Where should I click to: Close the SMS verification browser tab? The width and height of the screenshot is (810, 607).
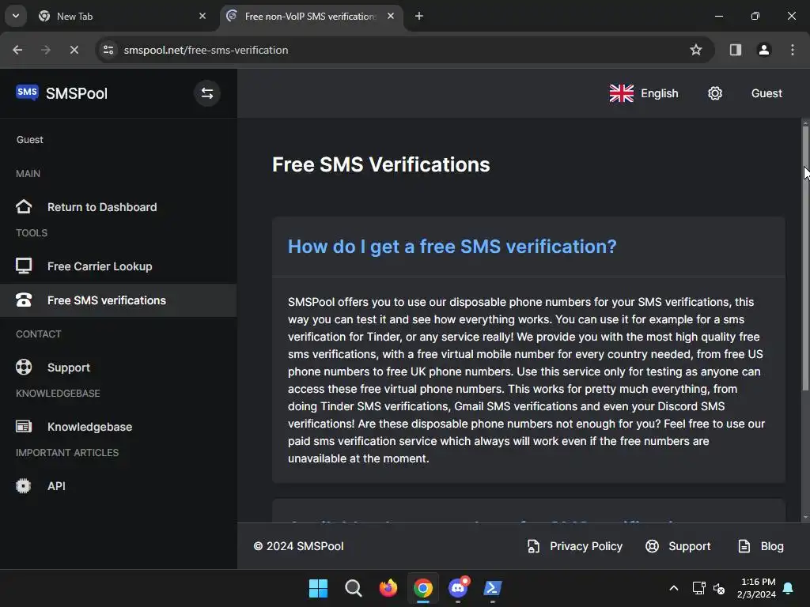pyautogui.click(x=391, y=16)
